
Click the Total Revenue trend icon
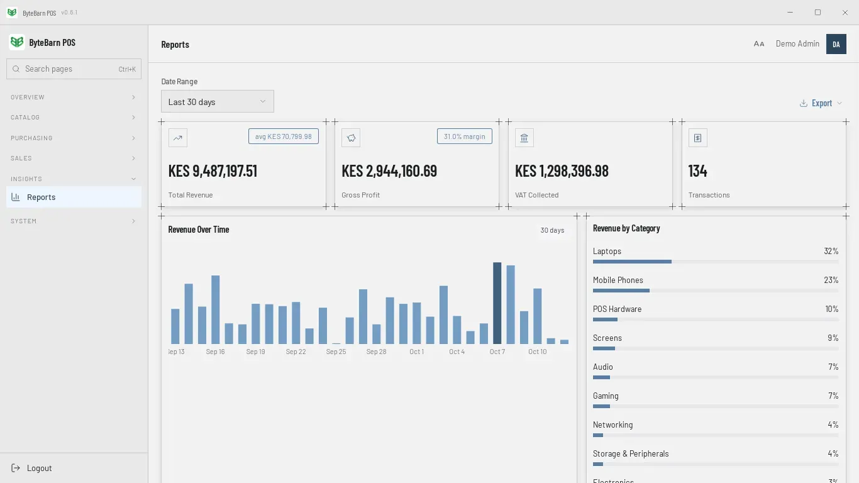point(178,138)
